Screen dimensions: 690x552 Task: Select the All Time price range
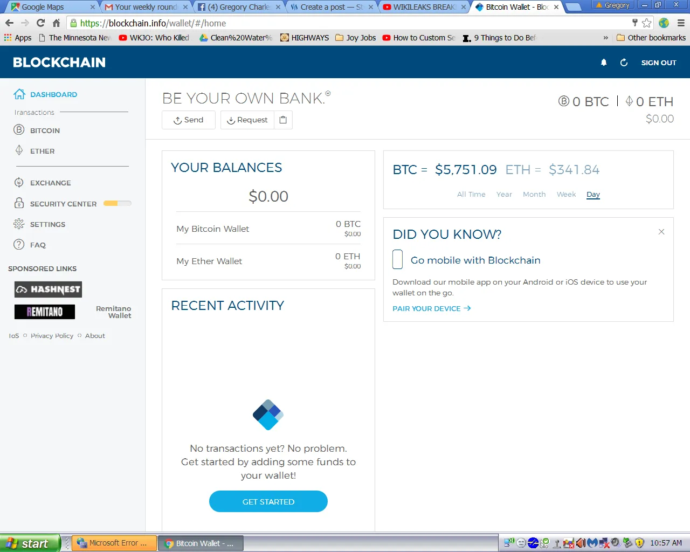tap(471, 194)
